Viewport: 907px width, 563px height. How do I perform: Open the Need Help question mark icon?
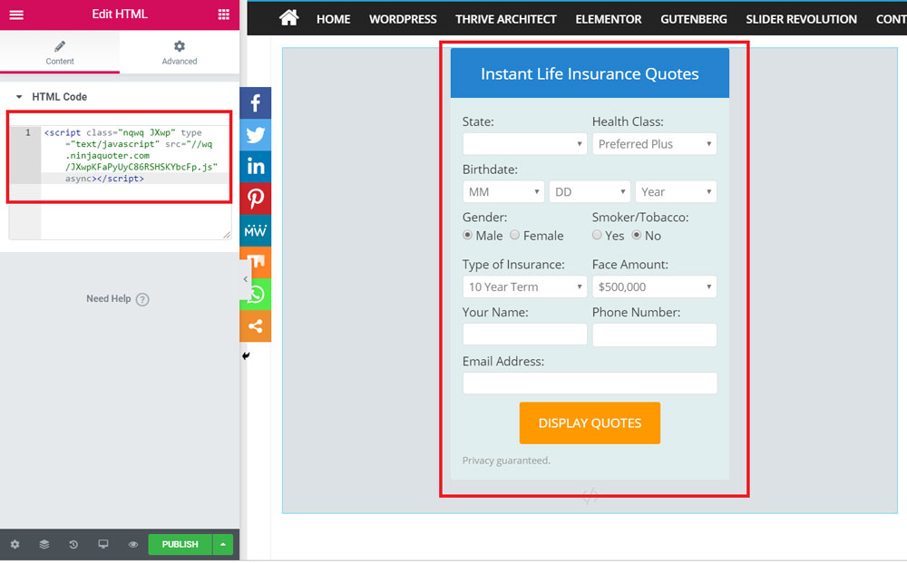pos(142,299)
